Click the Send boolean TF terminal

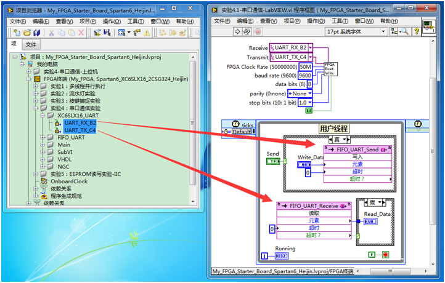pos(273,161)
